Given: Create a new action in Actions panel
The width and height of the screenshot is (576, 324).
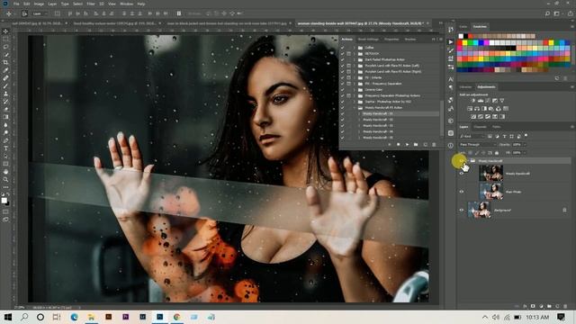Looking at the screenshot, I should click(425, 145).
